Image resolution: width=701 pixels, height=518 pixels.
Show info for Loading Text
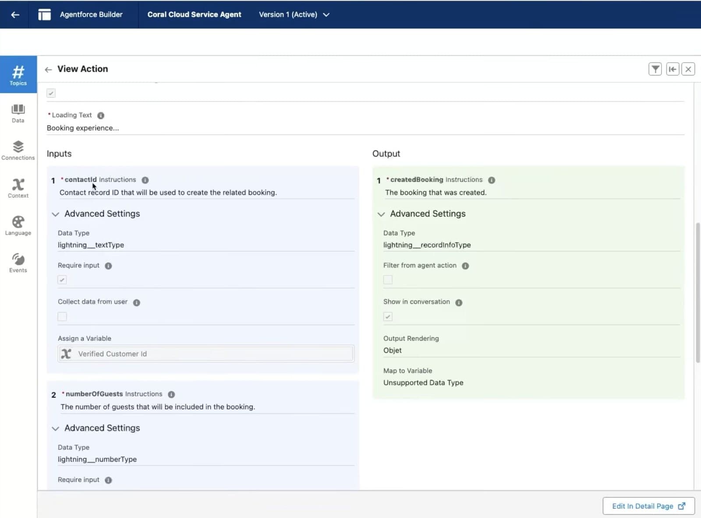pyautogui.click(x=101, y=116)
